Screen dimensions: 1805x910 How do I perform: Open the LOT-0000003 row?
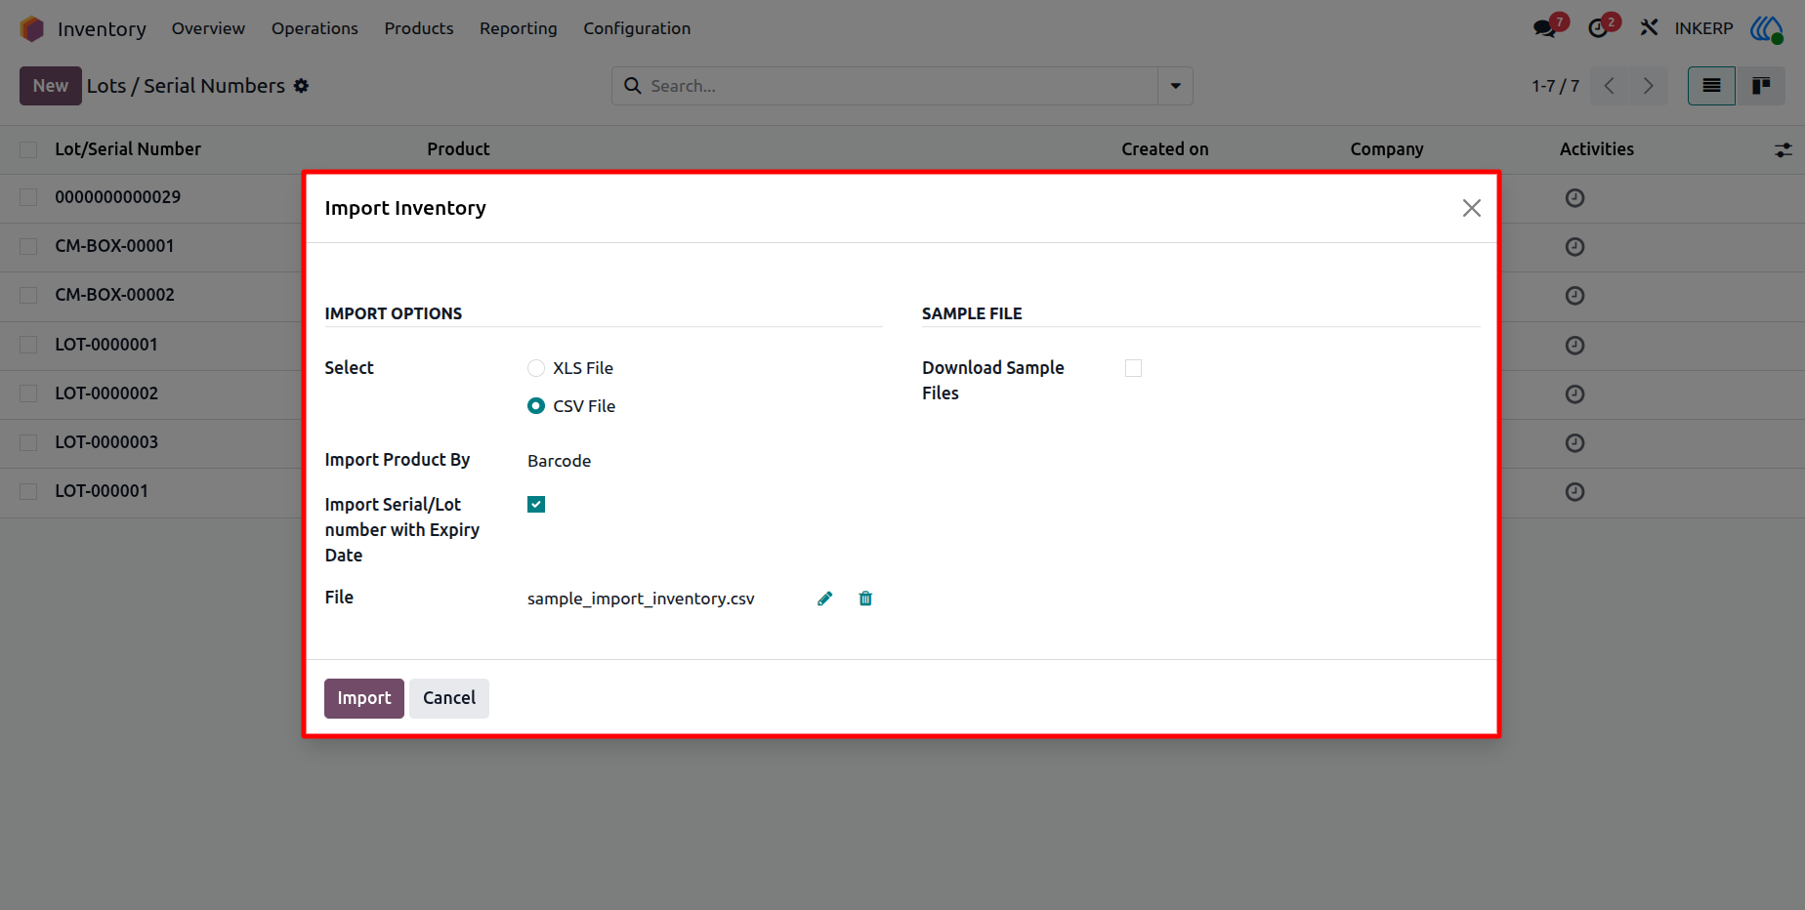pyautogui.click(x=106, y=442)
